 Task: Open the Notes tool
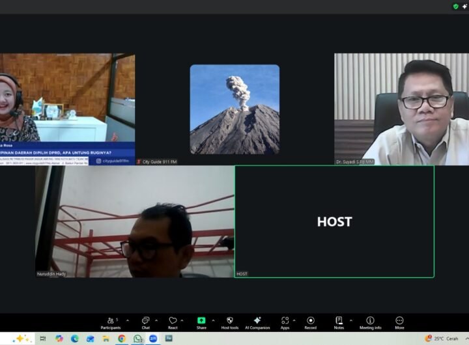(x=339, y=322)
